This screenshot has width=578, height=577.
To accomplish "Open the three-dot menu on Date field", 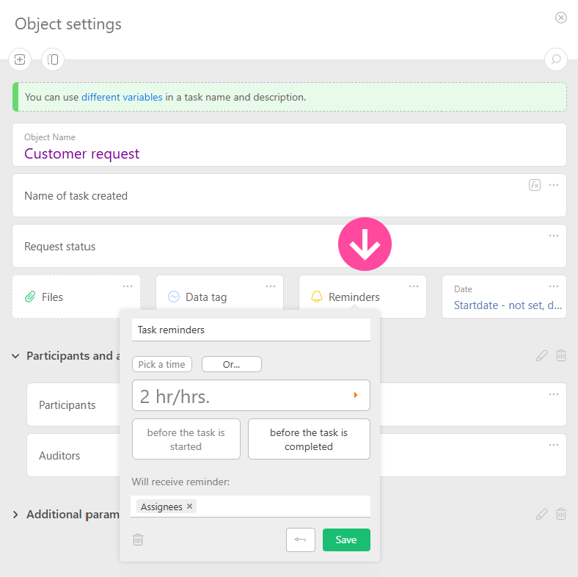I will point(554,286).
